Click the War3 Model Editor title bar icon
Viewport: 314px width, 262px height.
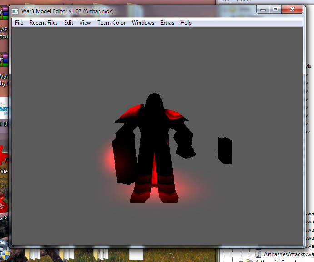click(15, 11)
